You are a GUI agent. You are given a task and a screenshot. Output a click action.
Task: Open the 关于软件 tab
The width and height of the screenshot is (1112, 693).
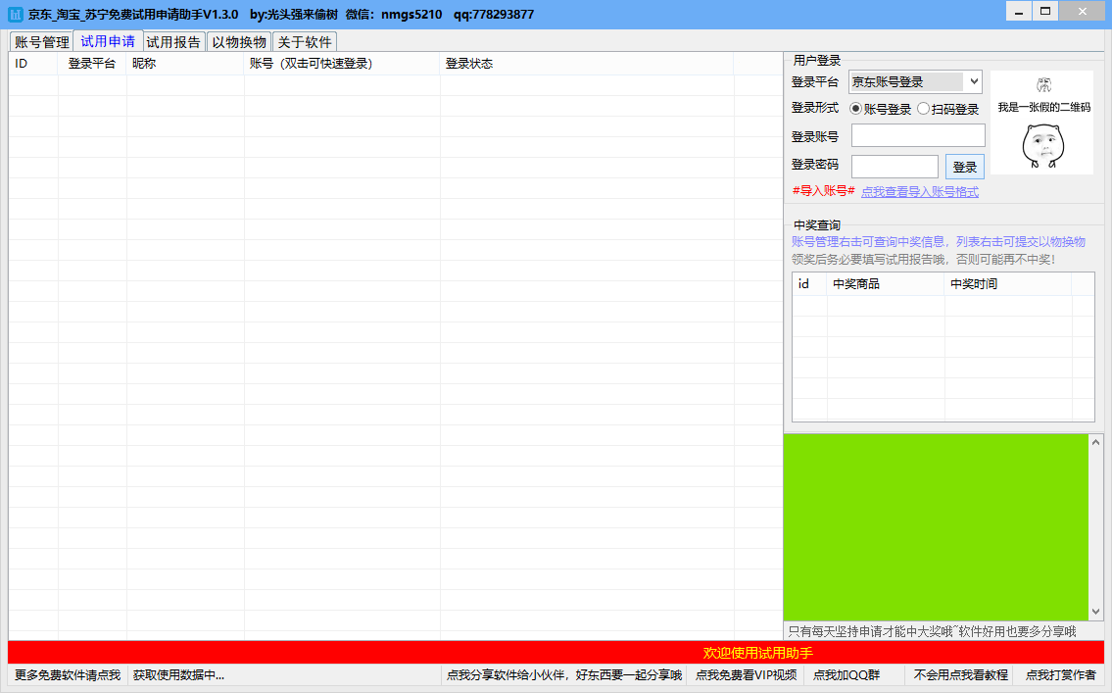click(305, 42)
